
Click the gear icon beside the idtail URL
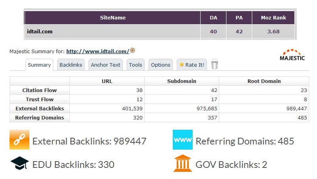(133, 50)
